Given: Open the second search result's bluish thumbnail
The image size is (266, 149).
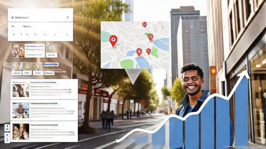Looking at the screenshot, I should [21, 110].
